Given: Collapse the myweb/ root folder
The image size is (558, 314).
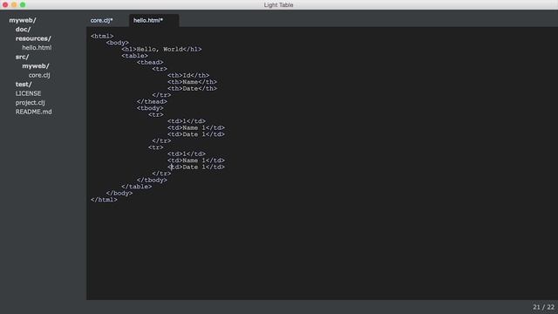Looking at the screenshot, I should click(23, 20).
